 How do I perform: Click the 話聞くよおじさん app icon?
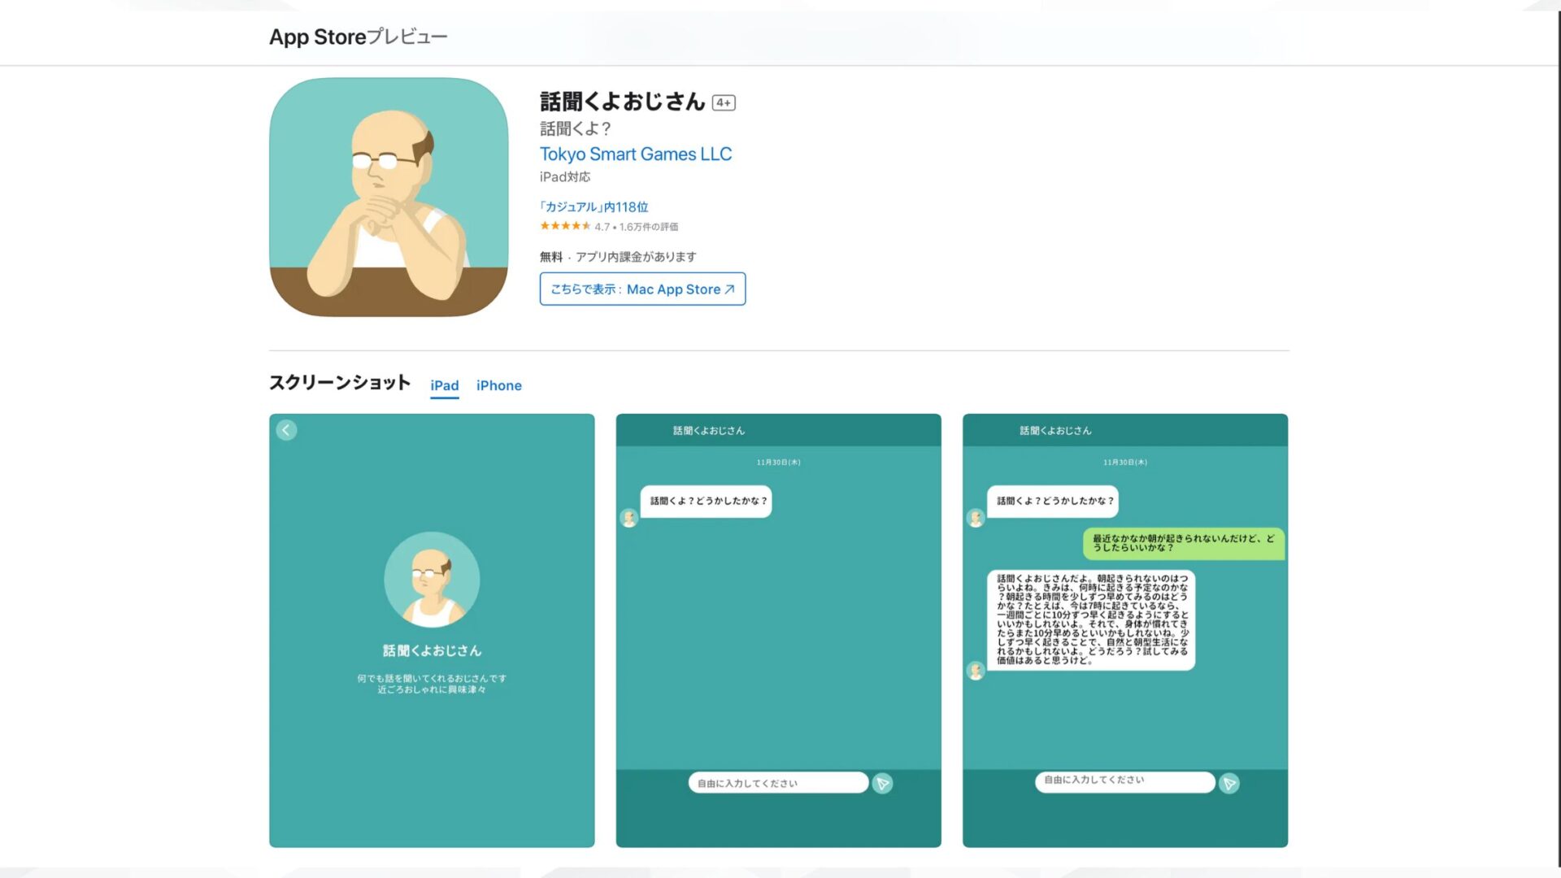click(390, 196)
